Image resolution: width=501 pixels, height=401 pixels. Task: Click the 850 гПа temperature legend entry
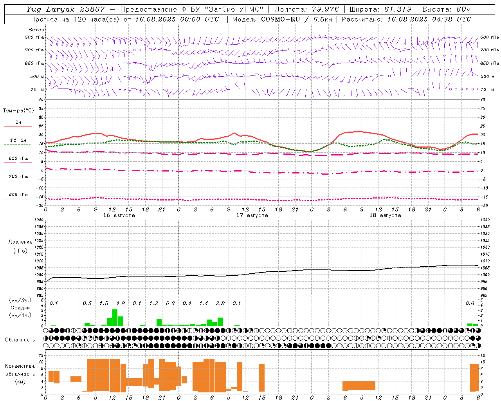pos(18,159)
